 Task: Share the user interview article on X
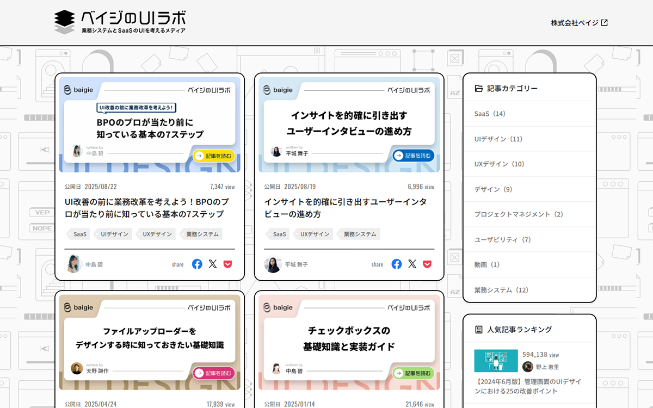[x=412, y=264]
